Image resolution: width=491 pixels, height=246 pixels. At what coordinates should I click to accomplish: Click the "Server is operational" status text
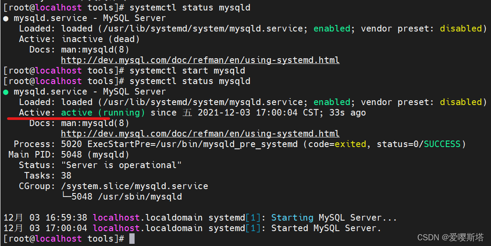point(121,165)
